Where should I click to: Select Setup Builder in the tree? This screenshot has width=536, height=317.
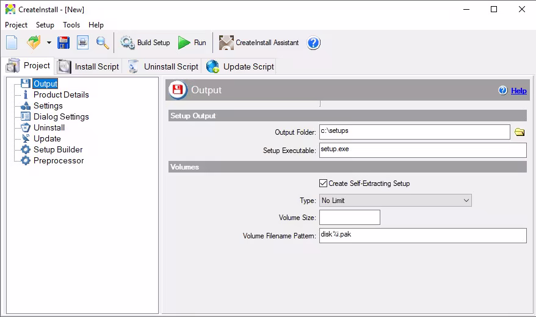(x=58, y=149)
